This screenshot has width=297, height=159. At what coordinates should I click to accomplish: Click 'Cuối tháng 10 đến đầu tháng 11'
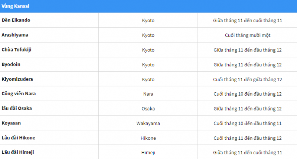248,123
